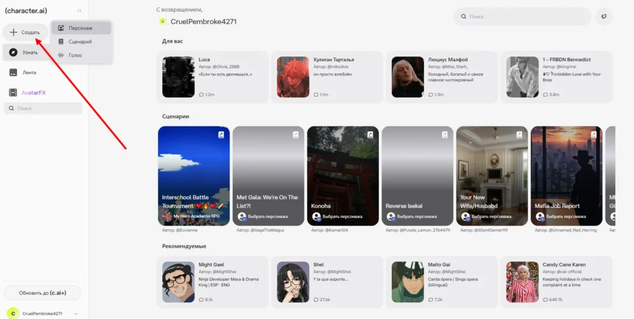Open AvatarFX in the sidebar

pyautogui.click(x=28, y=92)
